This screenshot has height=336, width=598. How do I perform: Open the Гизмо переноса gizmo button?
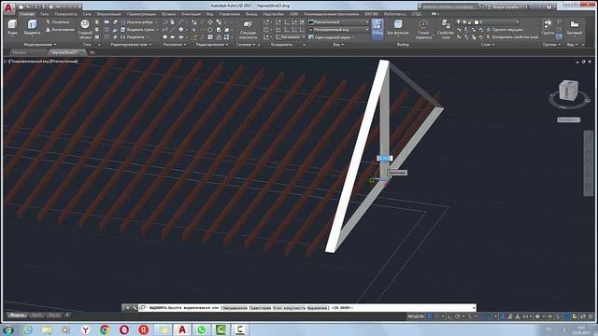(423, 29)
